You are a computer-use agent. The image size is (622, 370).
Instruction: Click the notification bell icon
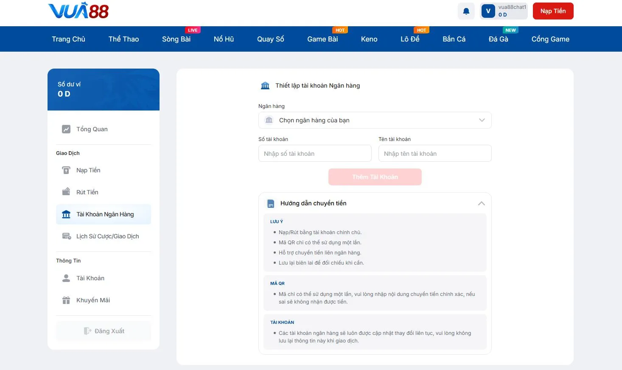point(466,11)
